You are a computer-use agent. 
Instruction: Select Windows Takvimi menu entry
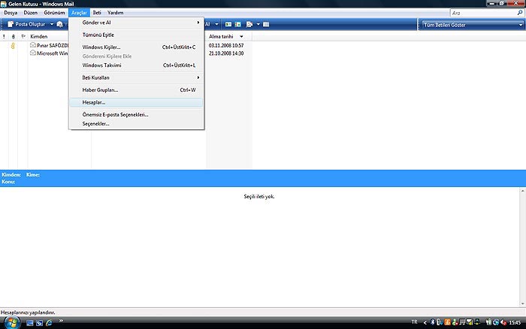[137, 65]
